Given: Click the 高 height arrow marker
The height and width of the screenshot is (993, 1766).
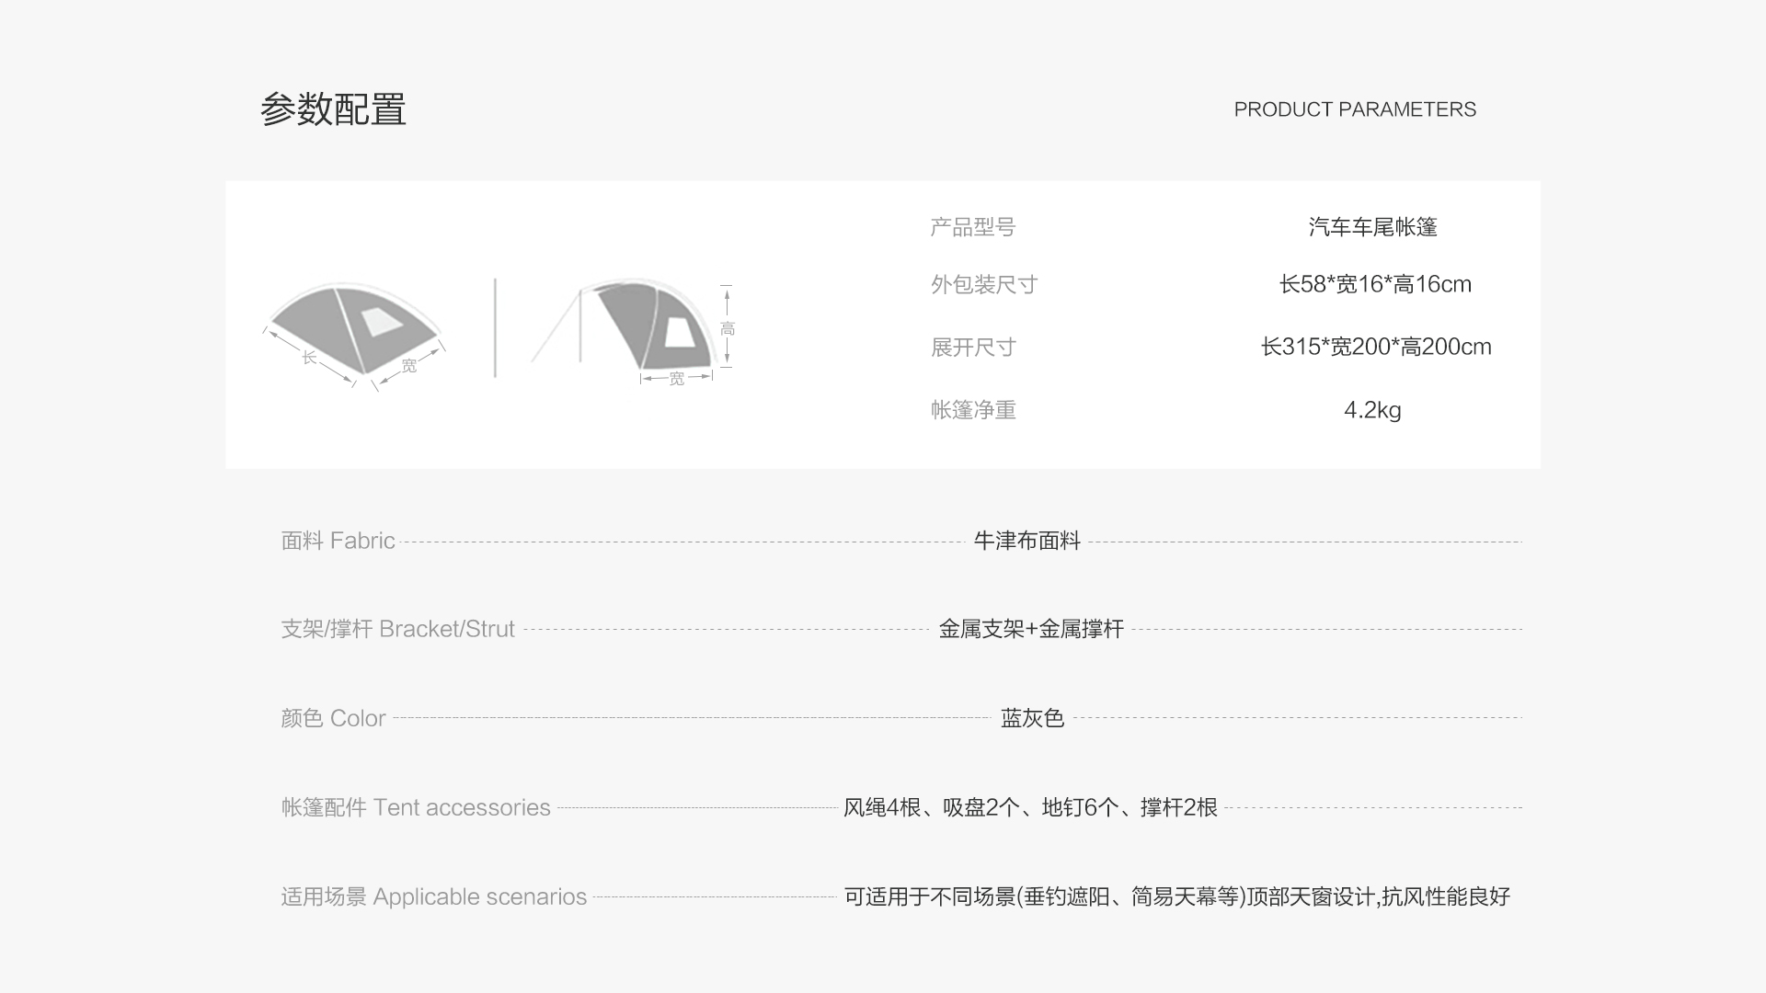Looking at the screenshot, I should [x=727, y=328].
